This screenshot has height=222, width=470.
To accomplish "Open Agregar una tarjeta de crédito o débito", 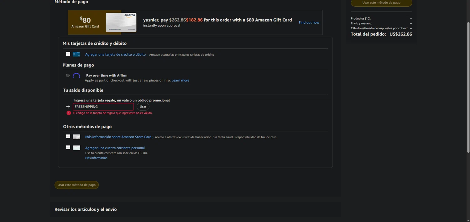I will point(115,54).
